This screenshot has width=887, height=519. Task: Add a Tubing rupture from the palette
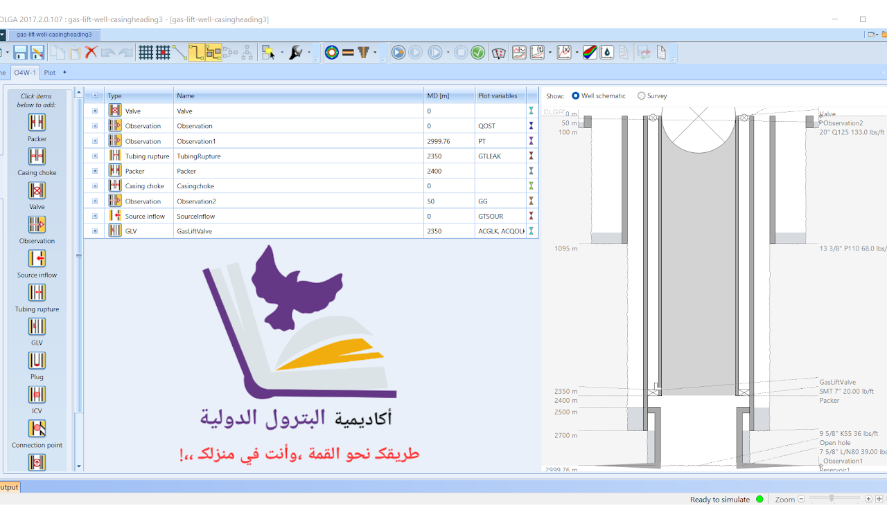37,293
